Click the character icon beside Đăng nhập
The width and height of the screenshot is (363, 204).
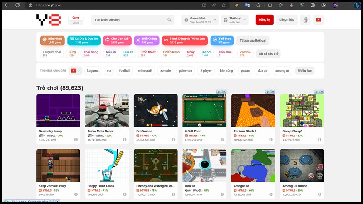point(305,20)
